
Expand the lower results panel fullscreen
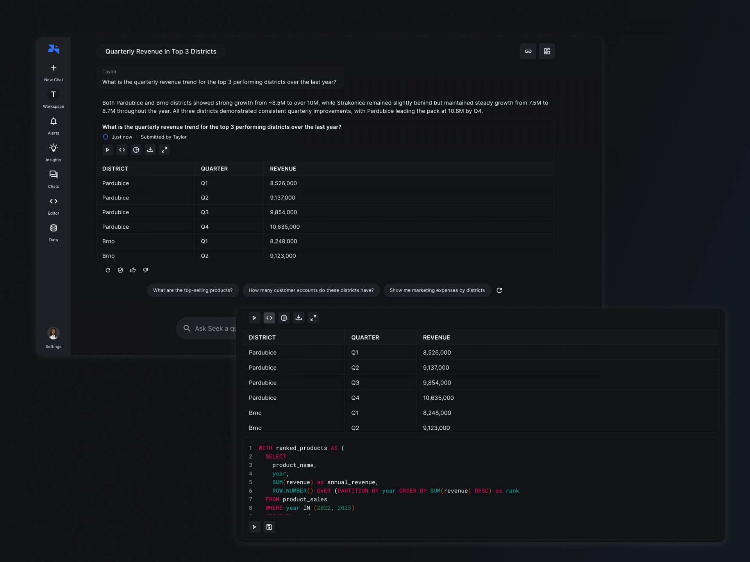(x=313, y=318)
